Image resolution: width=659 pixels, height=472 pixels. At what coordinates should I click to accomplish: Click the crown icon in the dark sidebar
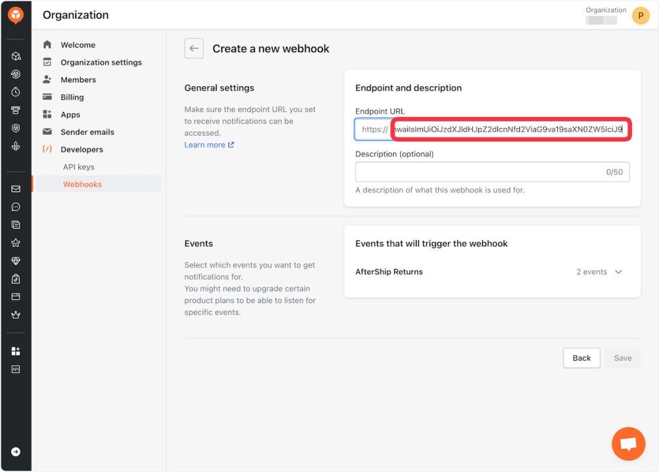tap(16, 315)
